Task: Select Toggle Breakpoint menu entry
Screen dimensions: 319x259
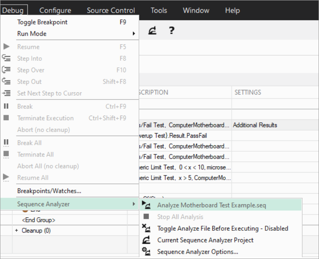Action: [70, 22]
